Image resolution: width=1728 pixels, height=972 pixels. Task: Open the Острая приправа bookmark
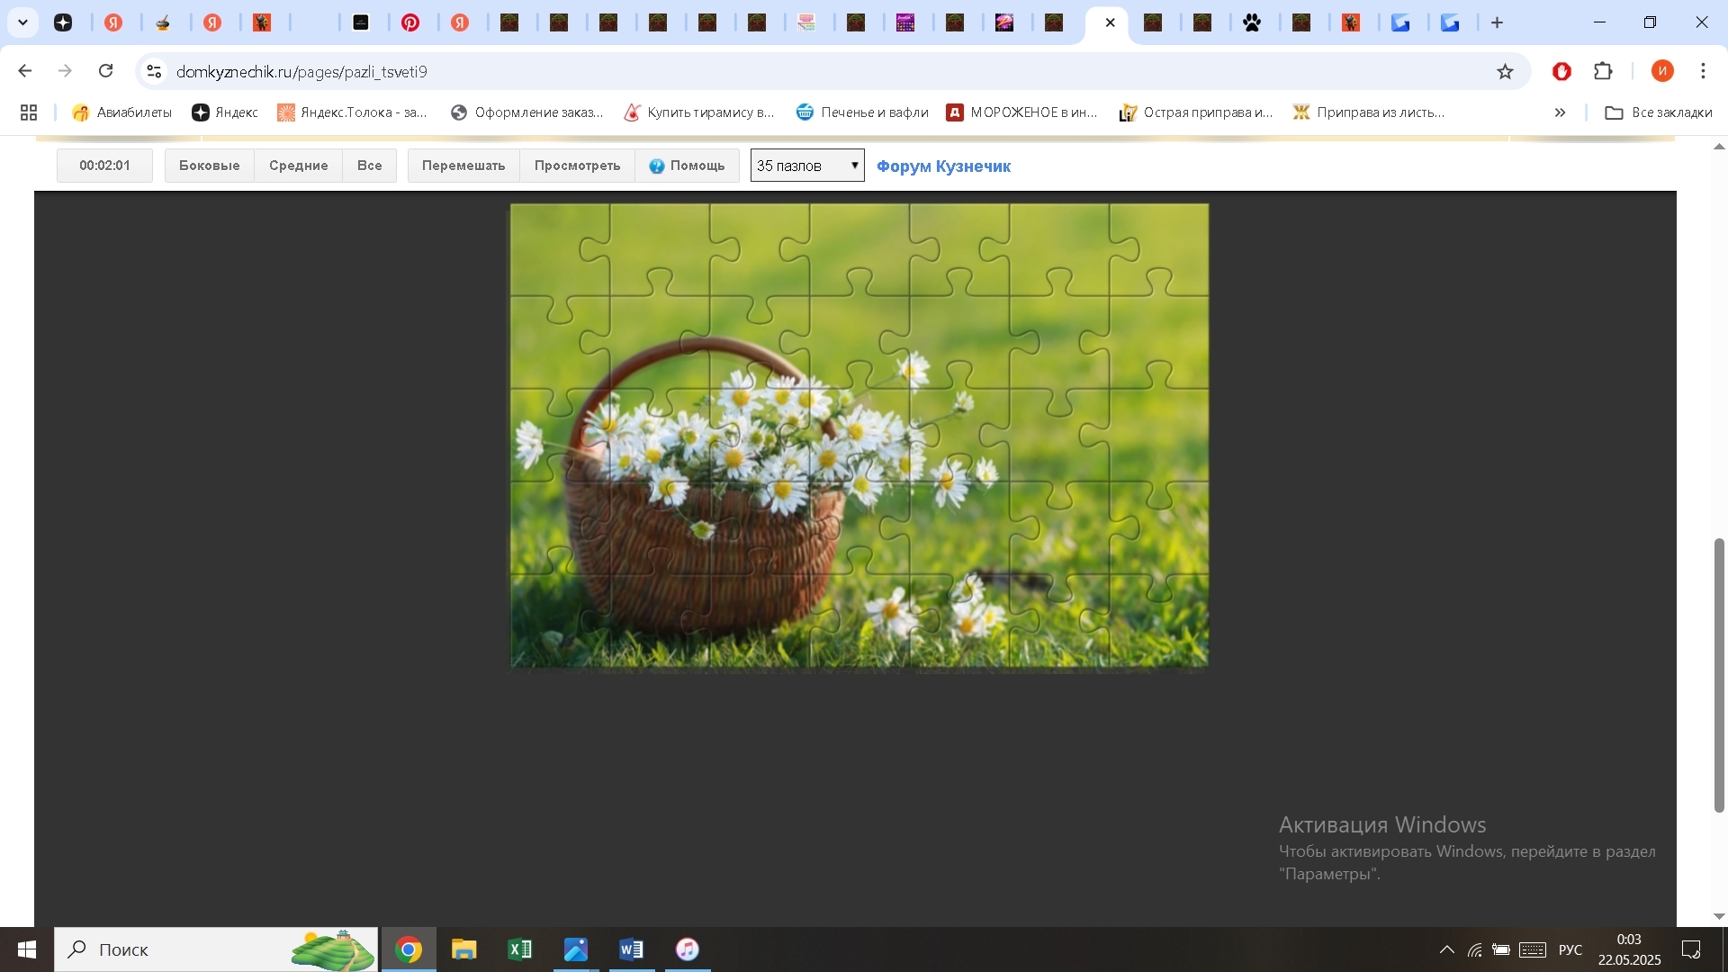pos(1196,112)
